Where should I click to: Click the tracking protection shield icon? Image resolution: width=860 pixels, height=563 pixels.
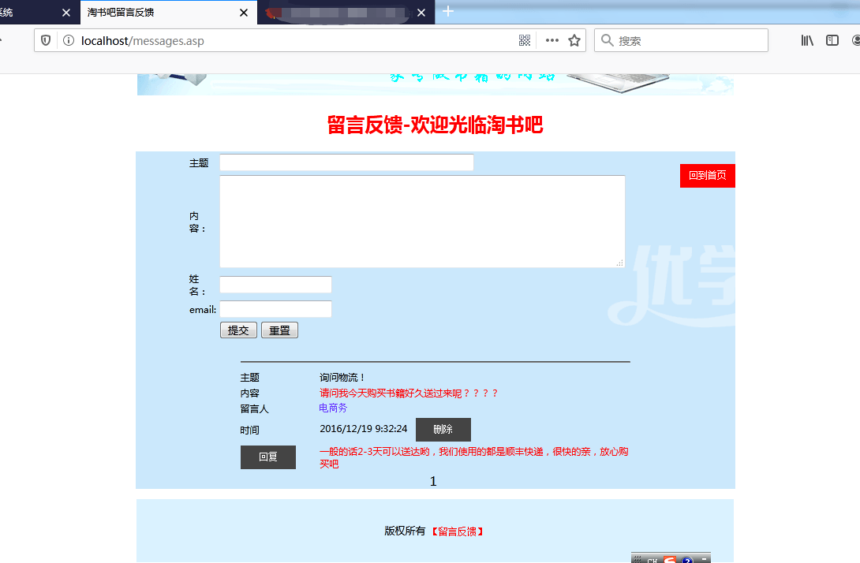(x=46, y=40)
